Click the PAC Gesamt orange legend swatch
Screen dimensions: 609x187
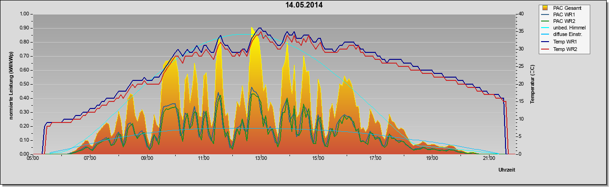[545, 8]
